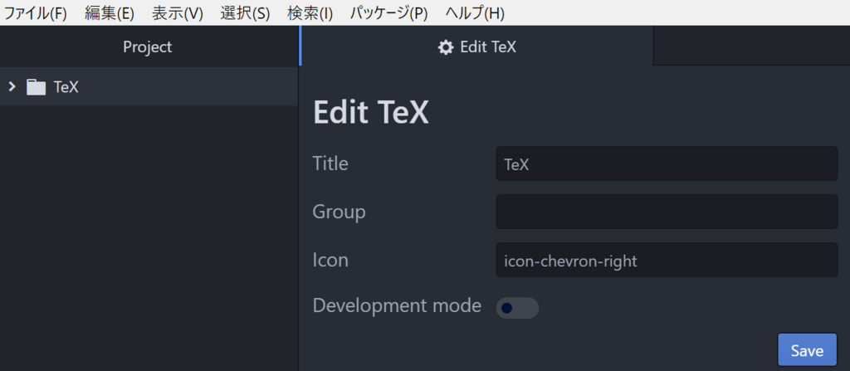Select the Icon field with icon-chevron-right
The image size is (850, 371).
point(667,261)
